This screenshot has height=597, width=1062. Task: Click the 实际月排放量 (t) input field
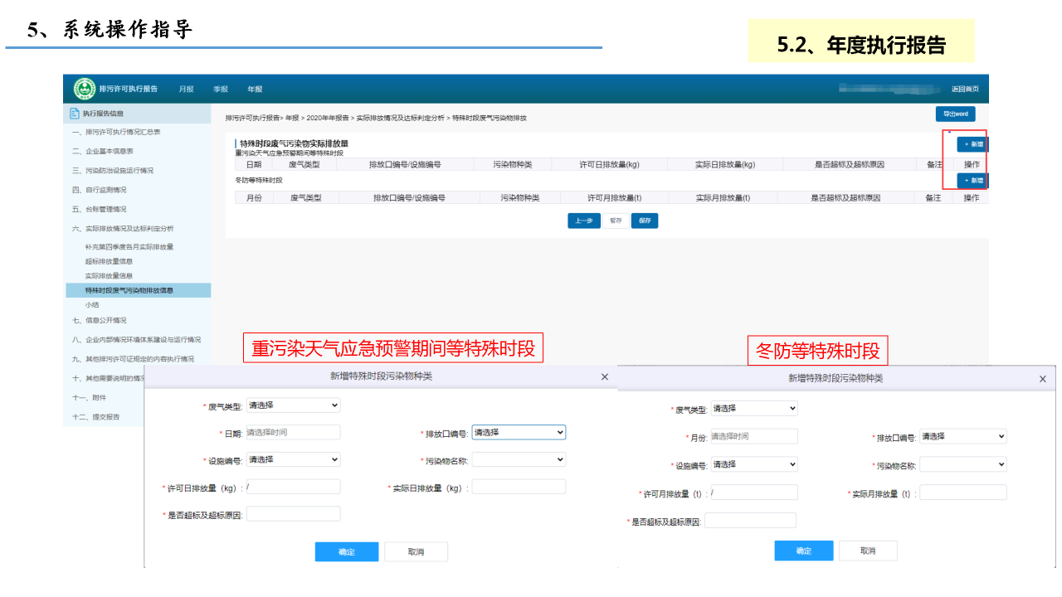click(962, 493)
